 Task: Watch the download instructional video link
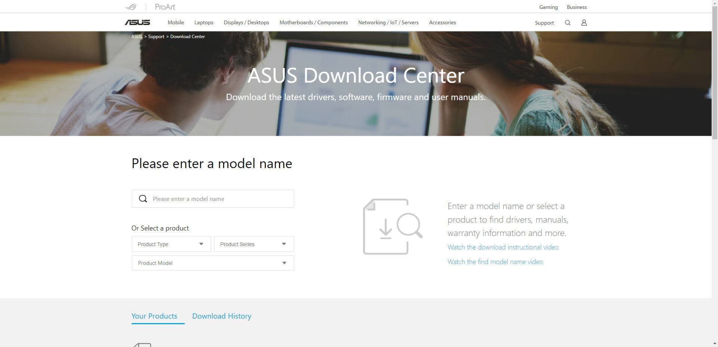point(503,247)
